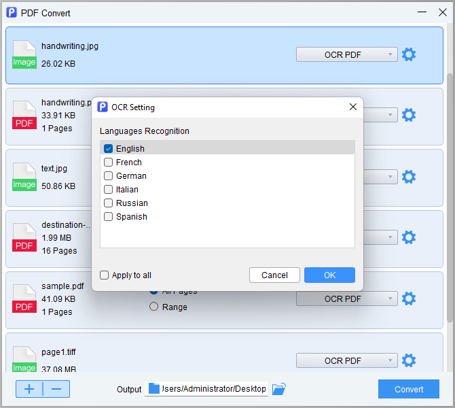This screenshot has height=408, width=455.
Task: Click the Image file icon of handwriting.jpg
Action: pos(24,54)
